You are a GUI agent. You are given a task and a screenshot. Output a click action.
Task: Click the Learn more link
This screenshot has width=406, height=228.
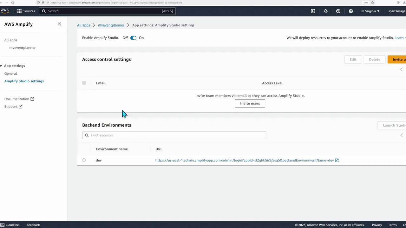(x=400, y=38)
